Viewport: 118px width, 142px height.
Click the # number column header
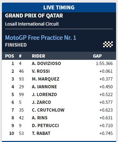tap(20, 56)
